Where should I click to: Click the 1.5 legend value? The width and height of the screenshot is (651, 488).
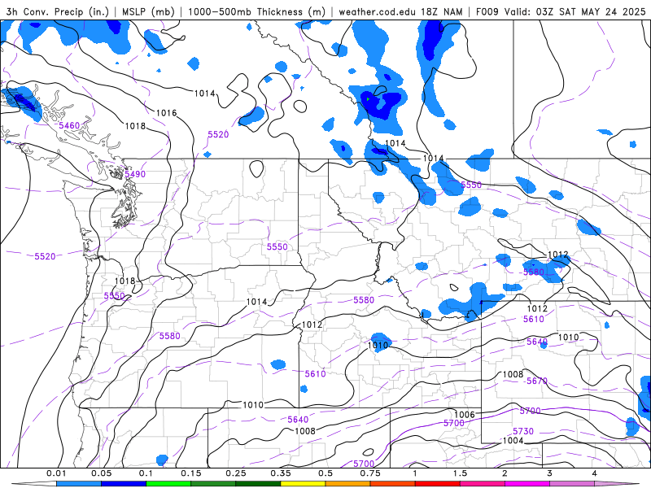click(460, 473)
